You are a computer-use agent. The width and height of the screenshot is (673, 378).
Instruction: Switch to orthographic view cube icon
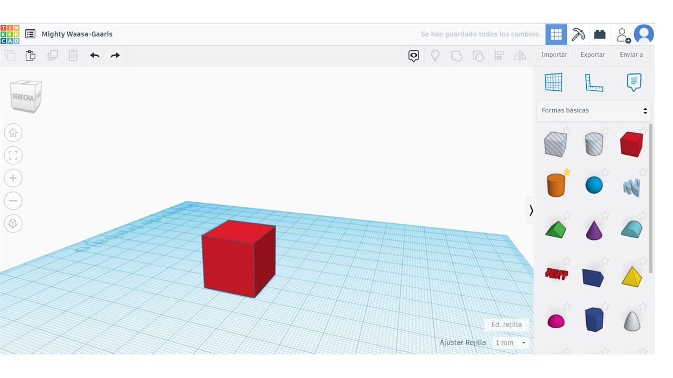(x=13, y=224)
